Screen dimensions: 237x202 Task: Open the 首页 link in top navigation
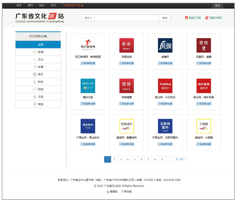19,6
